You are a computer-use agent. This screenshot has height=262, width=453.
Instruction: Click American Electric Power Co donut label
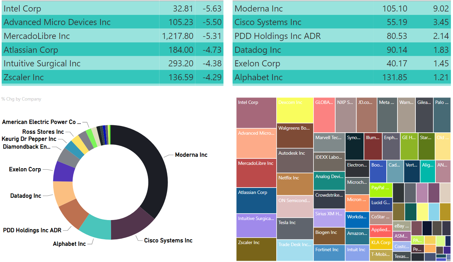(42, 122)
